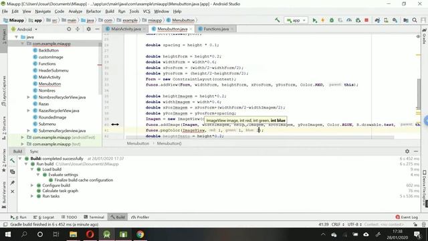
Task: Open the Event Log
Action: point(407,217)
